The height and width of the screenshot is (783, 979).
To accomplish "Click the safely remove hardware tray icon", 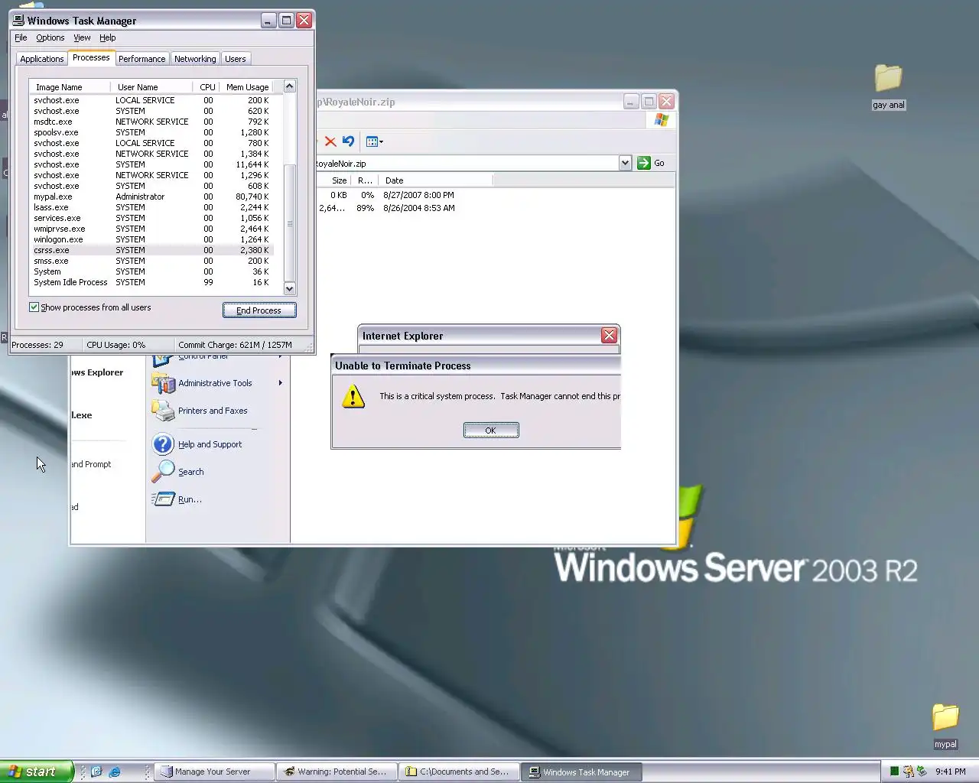I will click(922, 772).
